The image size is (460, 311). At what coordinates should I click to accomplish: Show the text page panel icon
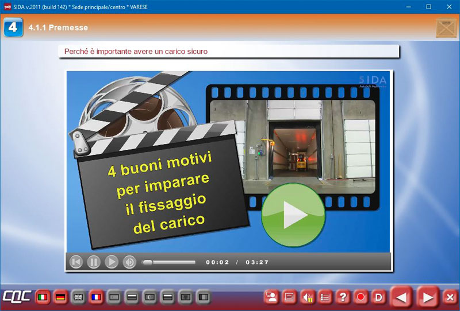289,297
